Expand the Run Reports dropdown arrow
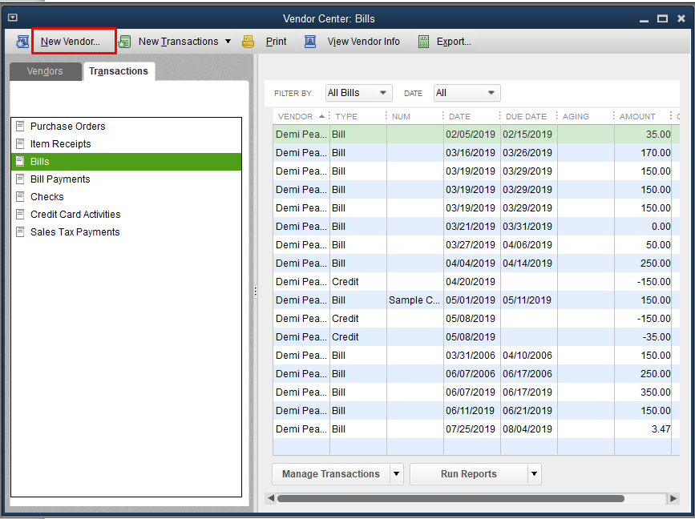The width and height of the screenshot is (695, 519). 535,474
